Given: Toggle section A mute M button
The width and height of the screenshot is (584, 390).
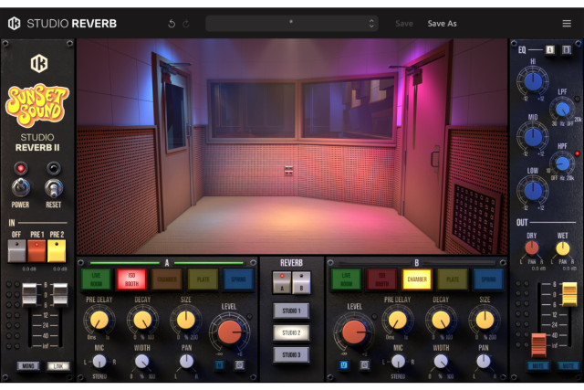Looking at the screenshot, I should [220, 365].
